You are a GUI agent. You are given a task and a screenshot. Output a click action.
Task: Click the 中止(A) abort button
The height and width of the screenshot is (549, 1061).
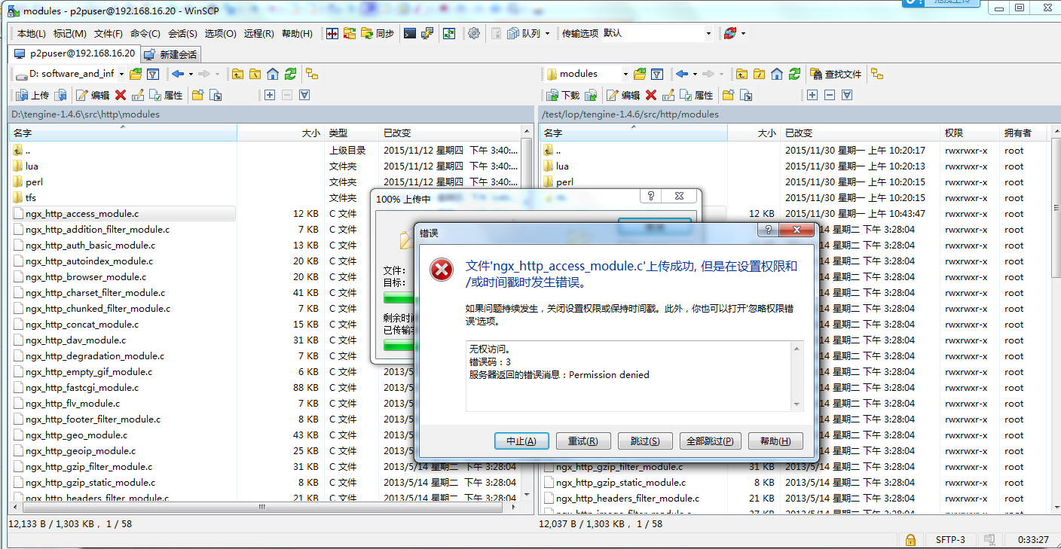coord(521,441)
